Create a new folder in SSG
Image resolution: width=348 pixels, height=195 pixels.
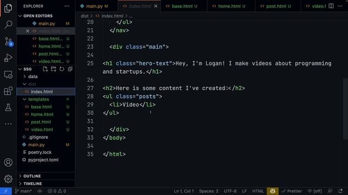53,69
